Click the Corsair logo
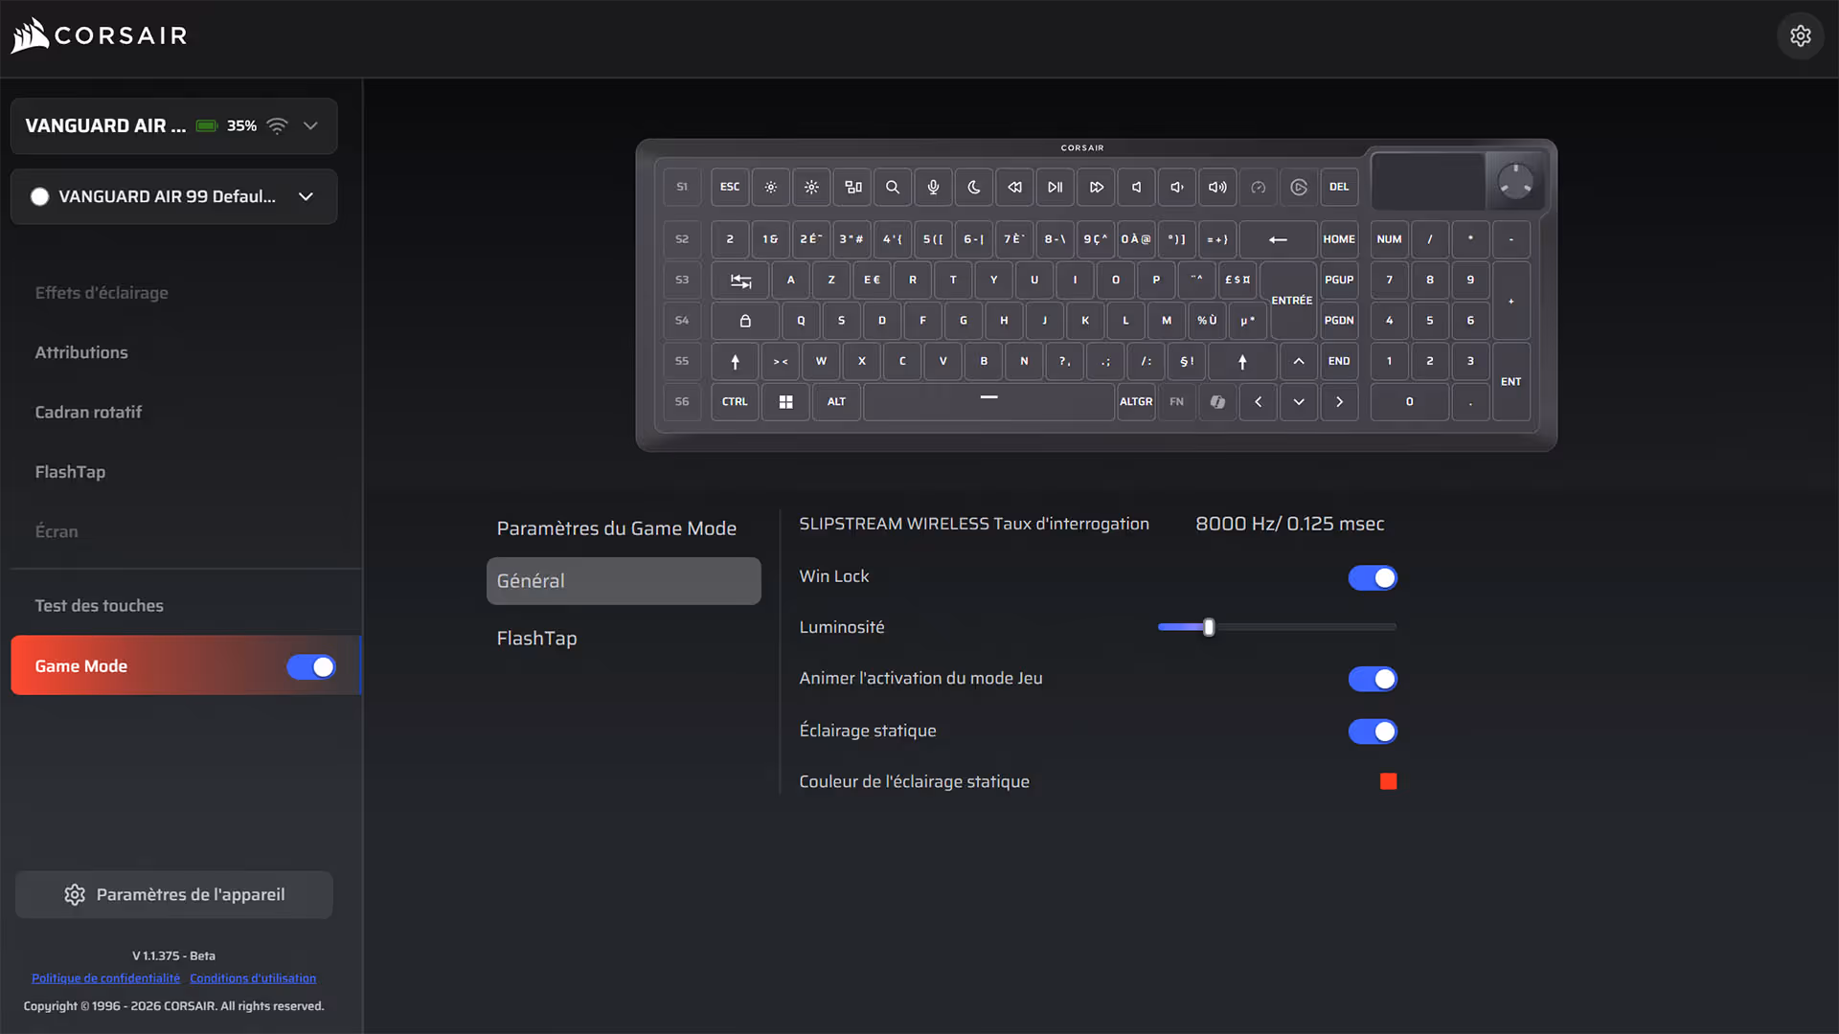The width and height of the screenshot is (1839, 1034). click(x=100, y=35)
